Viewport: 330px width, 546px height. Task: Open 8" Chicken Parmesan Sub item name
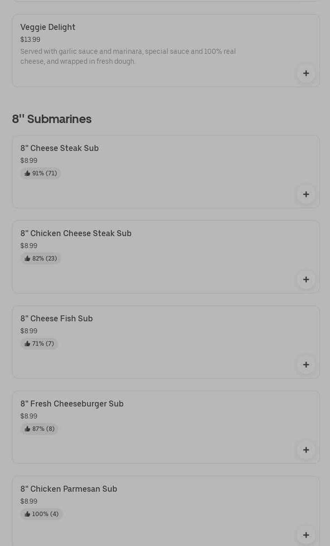69,489
